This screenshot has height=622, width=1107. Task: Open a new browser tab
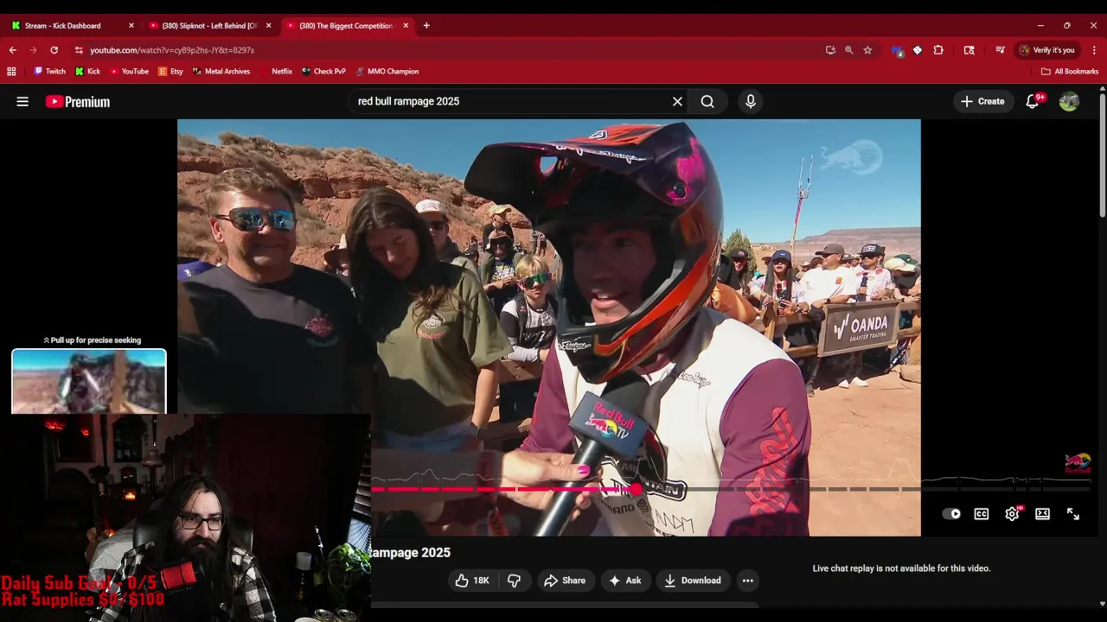point(426,25)
